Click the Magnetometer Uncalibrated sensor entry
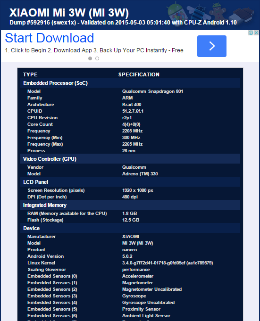 pyautogui.click(x=152, y=289)
